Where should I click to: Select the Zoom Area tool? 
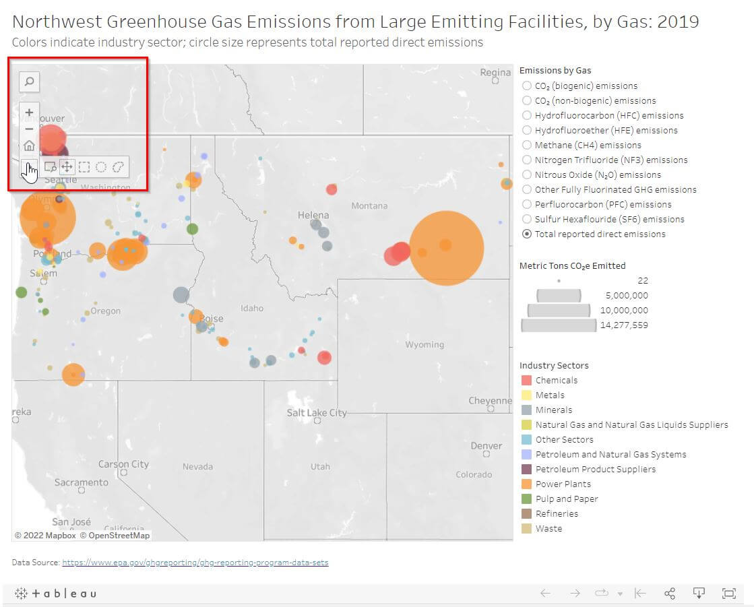(x=50, y=167)
